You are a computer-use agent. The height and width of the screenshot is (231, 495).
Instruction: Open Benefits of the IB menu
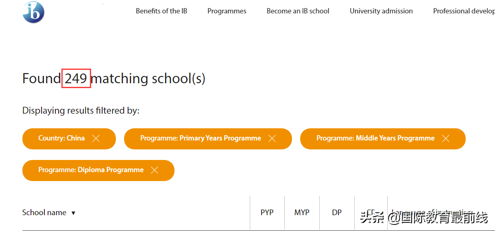161,11
